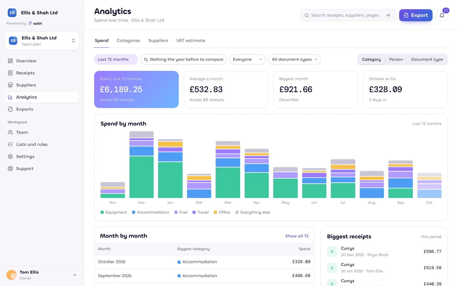Expand the Ellis & Shah Ltd workspace switcher
This screenshot has width=458, height=286.
42,41
